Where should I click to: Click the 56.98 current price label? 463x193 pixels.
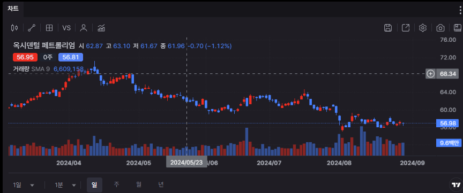pyautogui.click(x=448, y=123)
